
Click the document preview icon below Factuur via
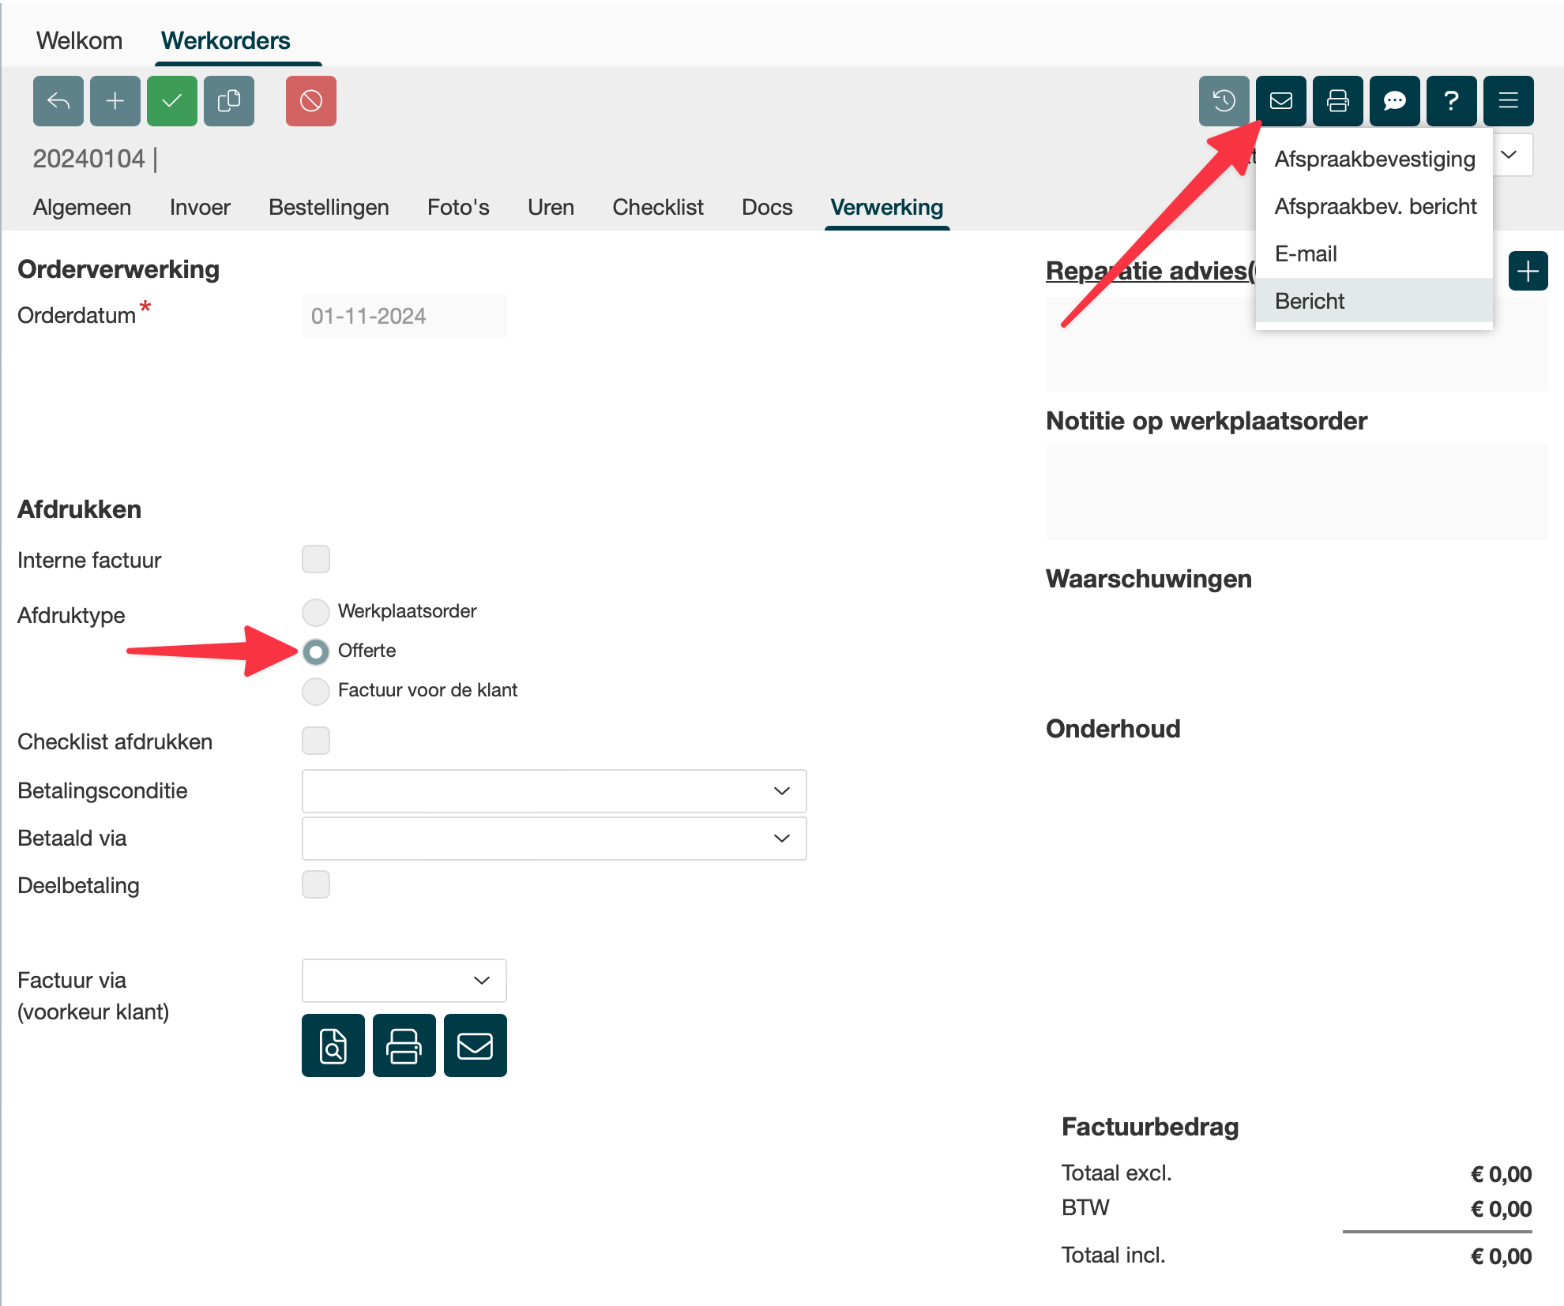click(x=333, y=1045)
